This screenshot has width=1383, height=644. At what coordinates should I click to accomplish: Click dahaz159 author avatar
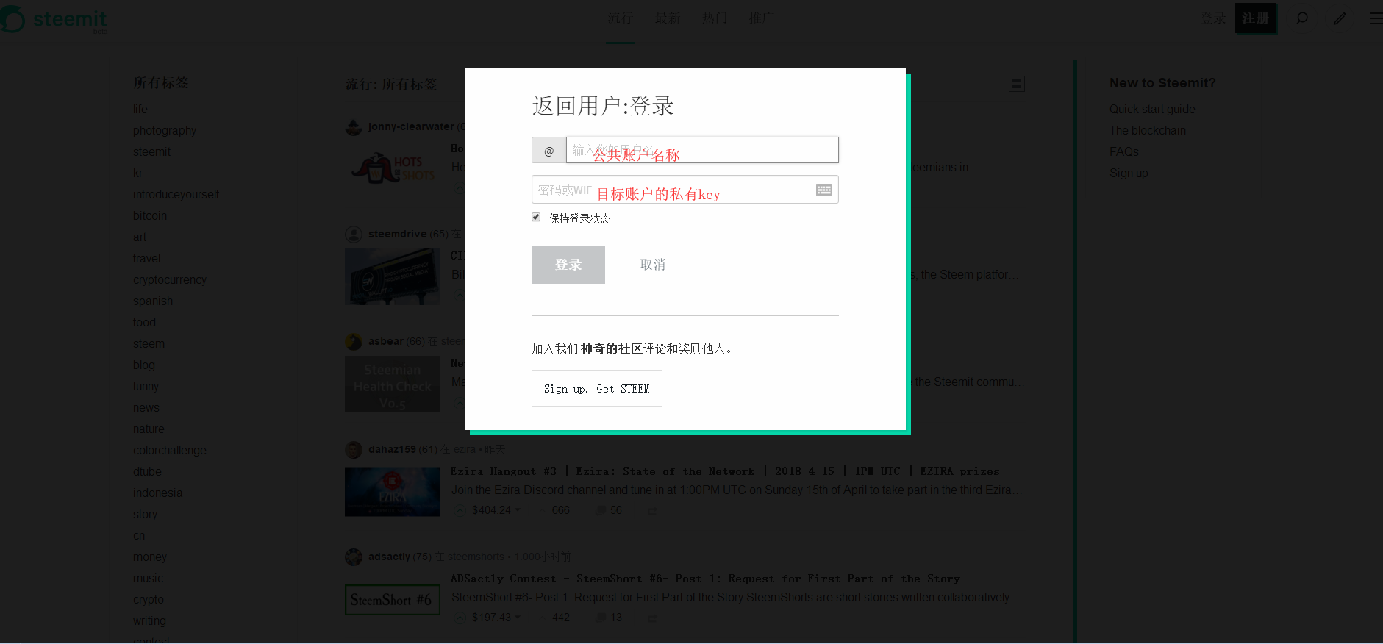(x=354, y=449)
